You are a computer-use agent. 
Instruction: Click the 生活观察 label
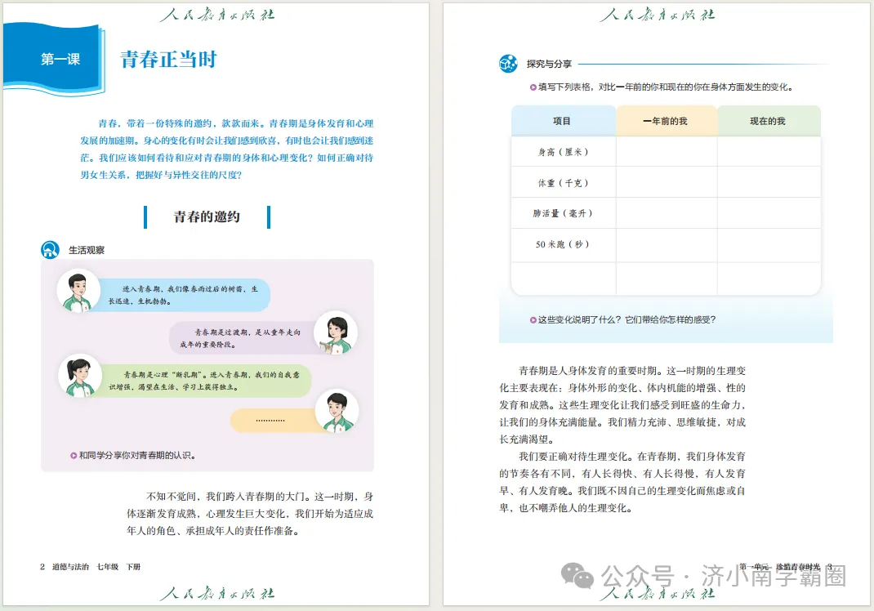pyautogui.click(x=87, y=250)
